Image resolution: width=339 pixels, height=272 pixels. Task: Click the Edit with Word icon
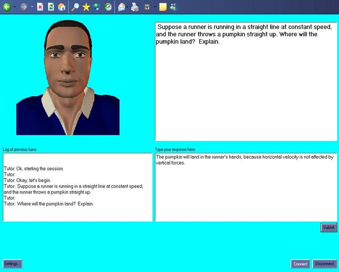[x=147, y=7]
